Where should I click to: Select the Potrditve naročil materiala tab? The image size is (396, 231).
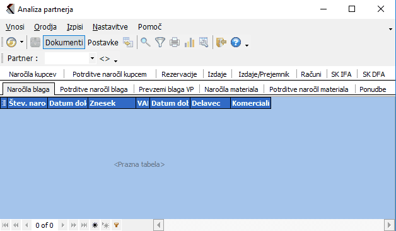point(309,89)
